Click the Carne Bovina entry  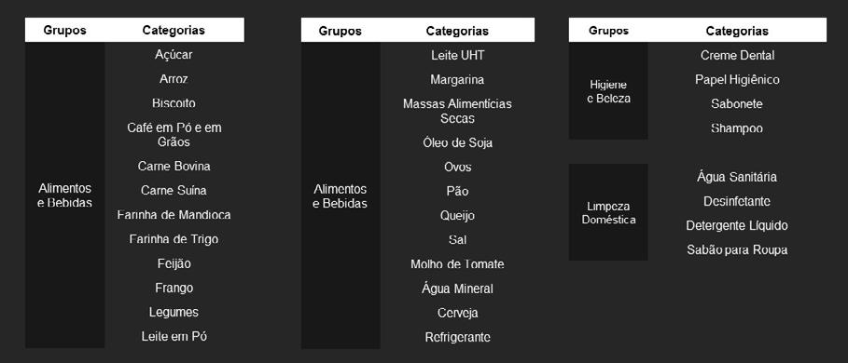(x=174, y=166)
